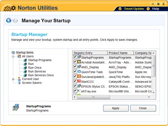168x126 pixels.
Task: Go back with the blue back arrow
Action: pyautogui.click(x=9, y=20)
